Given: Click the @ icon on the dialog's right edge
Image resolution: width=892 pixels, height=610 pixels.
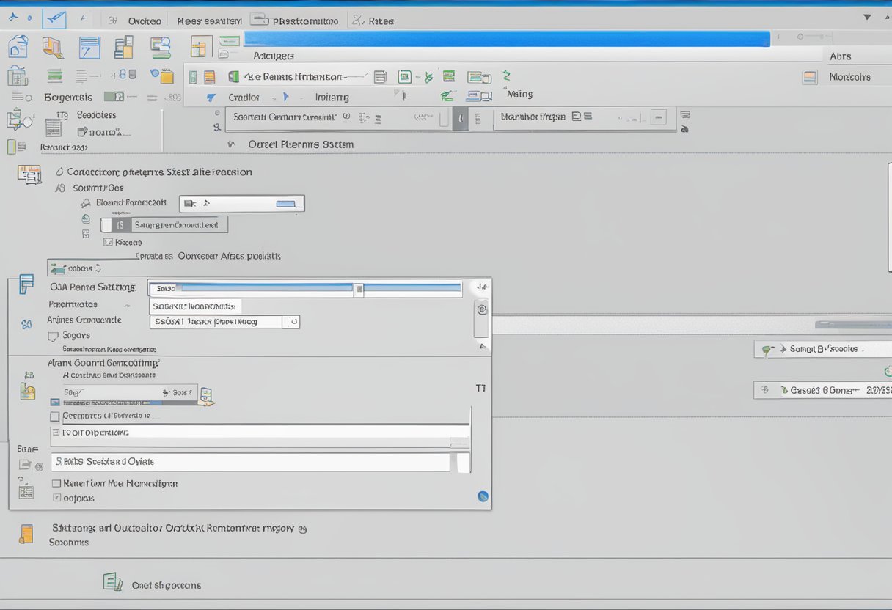Looking at the screenshot, I should (482, 310).
